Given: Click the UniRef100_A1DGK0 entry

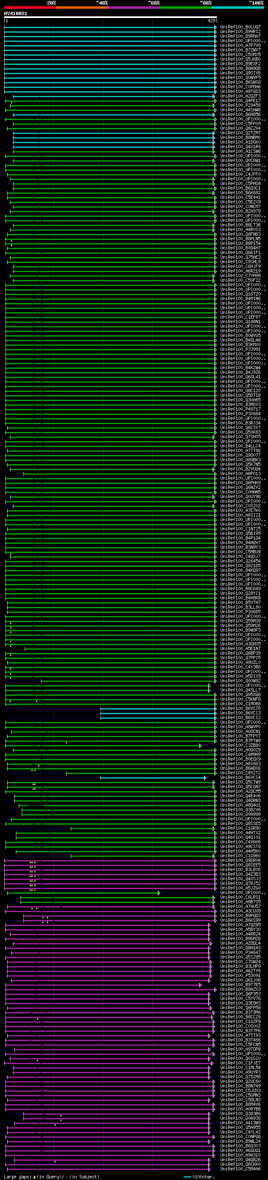Looking at the screenshot, I should [240, 142].
